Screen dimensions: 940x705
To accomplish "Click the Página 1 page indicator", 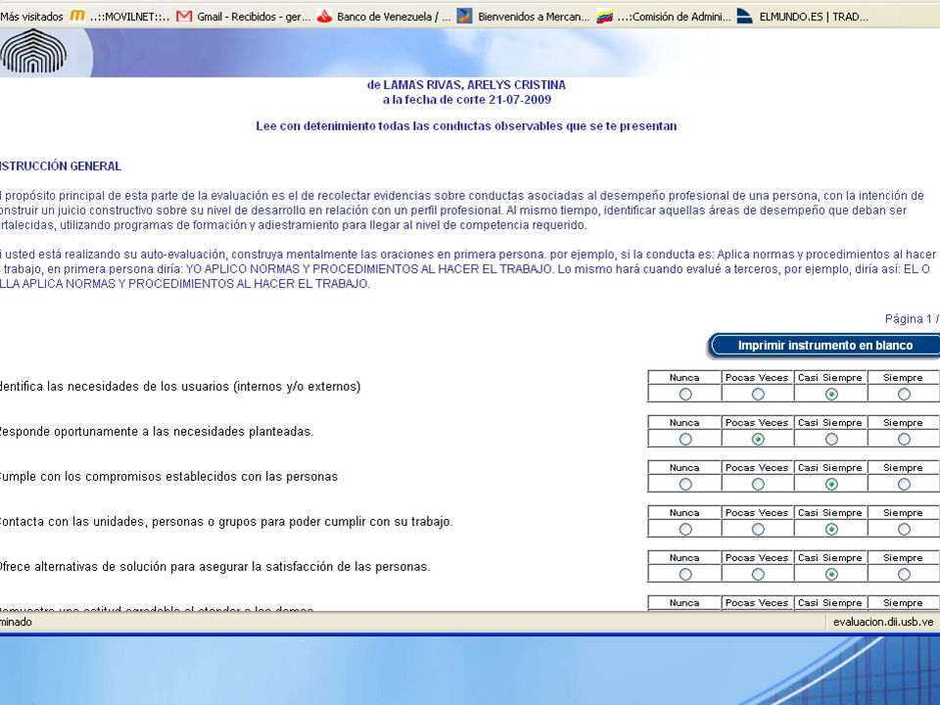I will (912, 319).
